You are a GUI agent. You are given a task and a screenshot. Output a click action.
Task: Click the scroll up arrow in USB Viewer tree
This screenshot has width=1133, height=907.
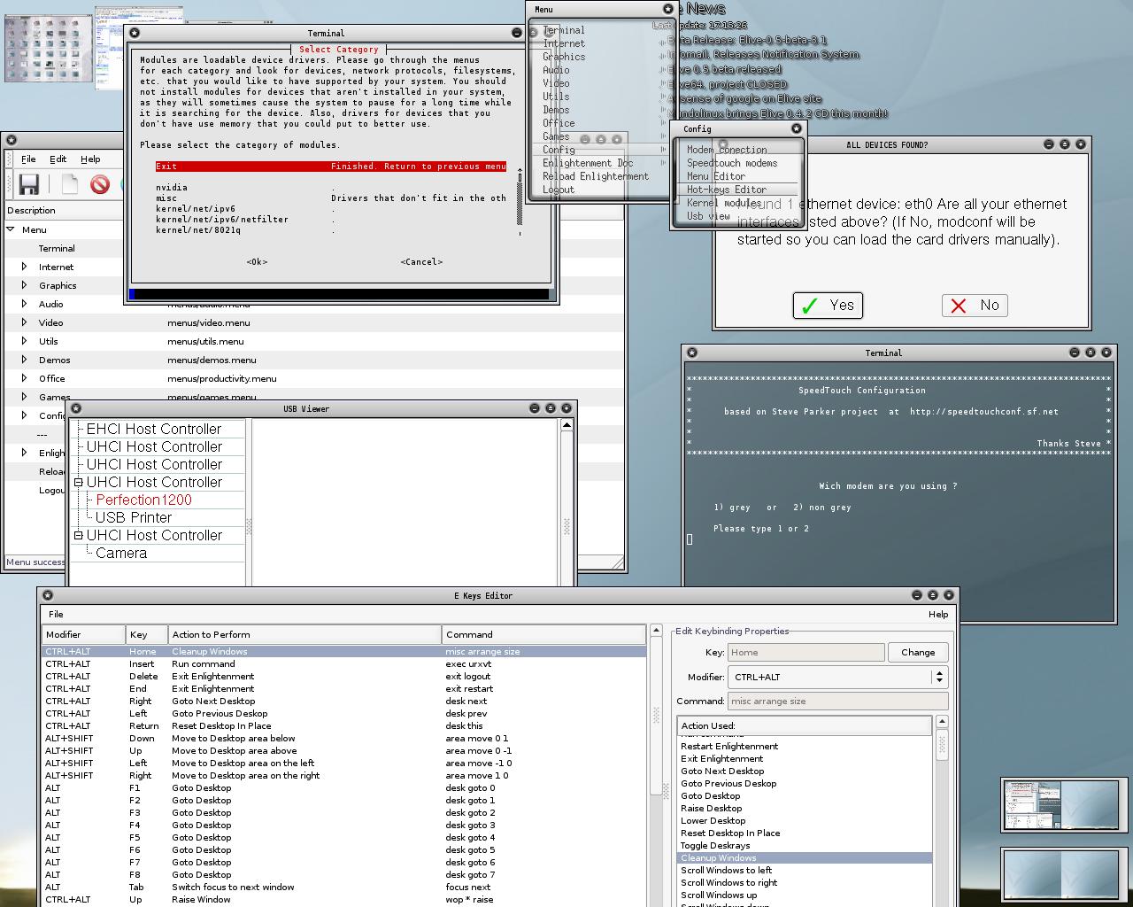(566, 426)
